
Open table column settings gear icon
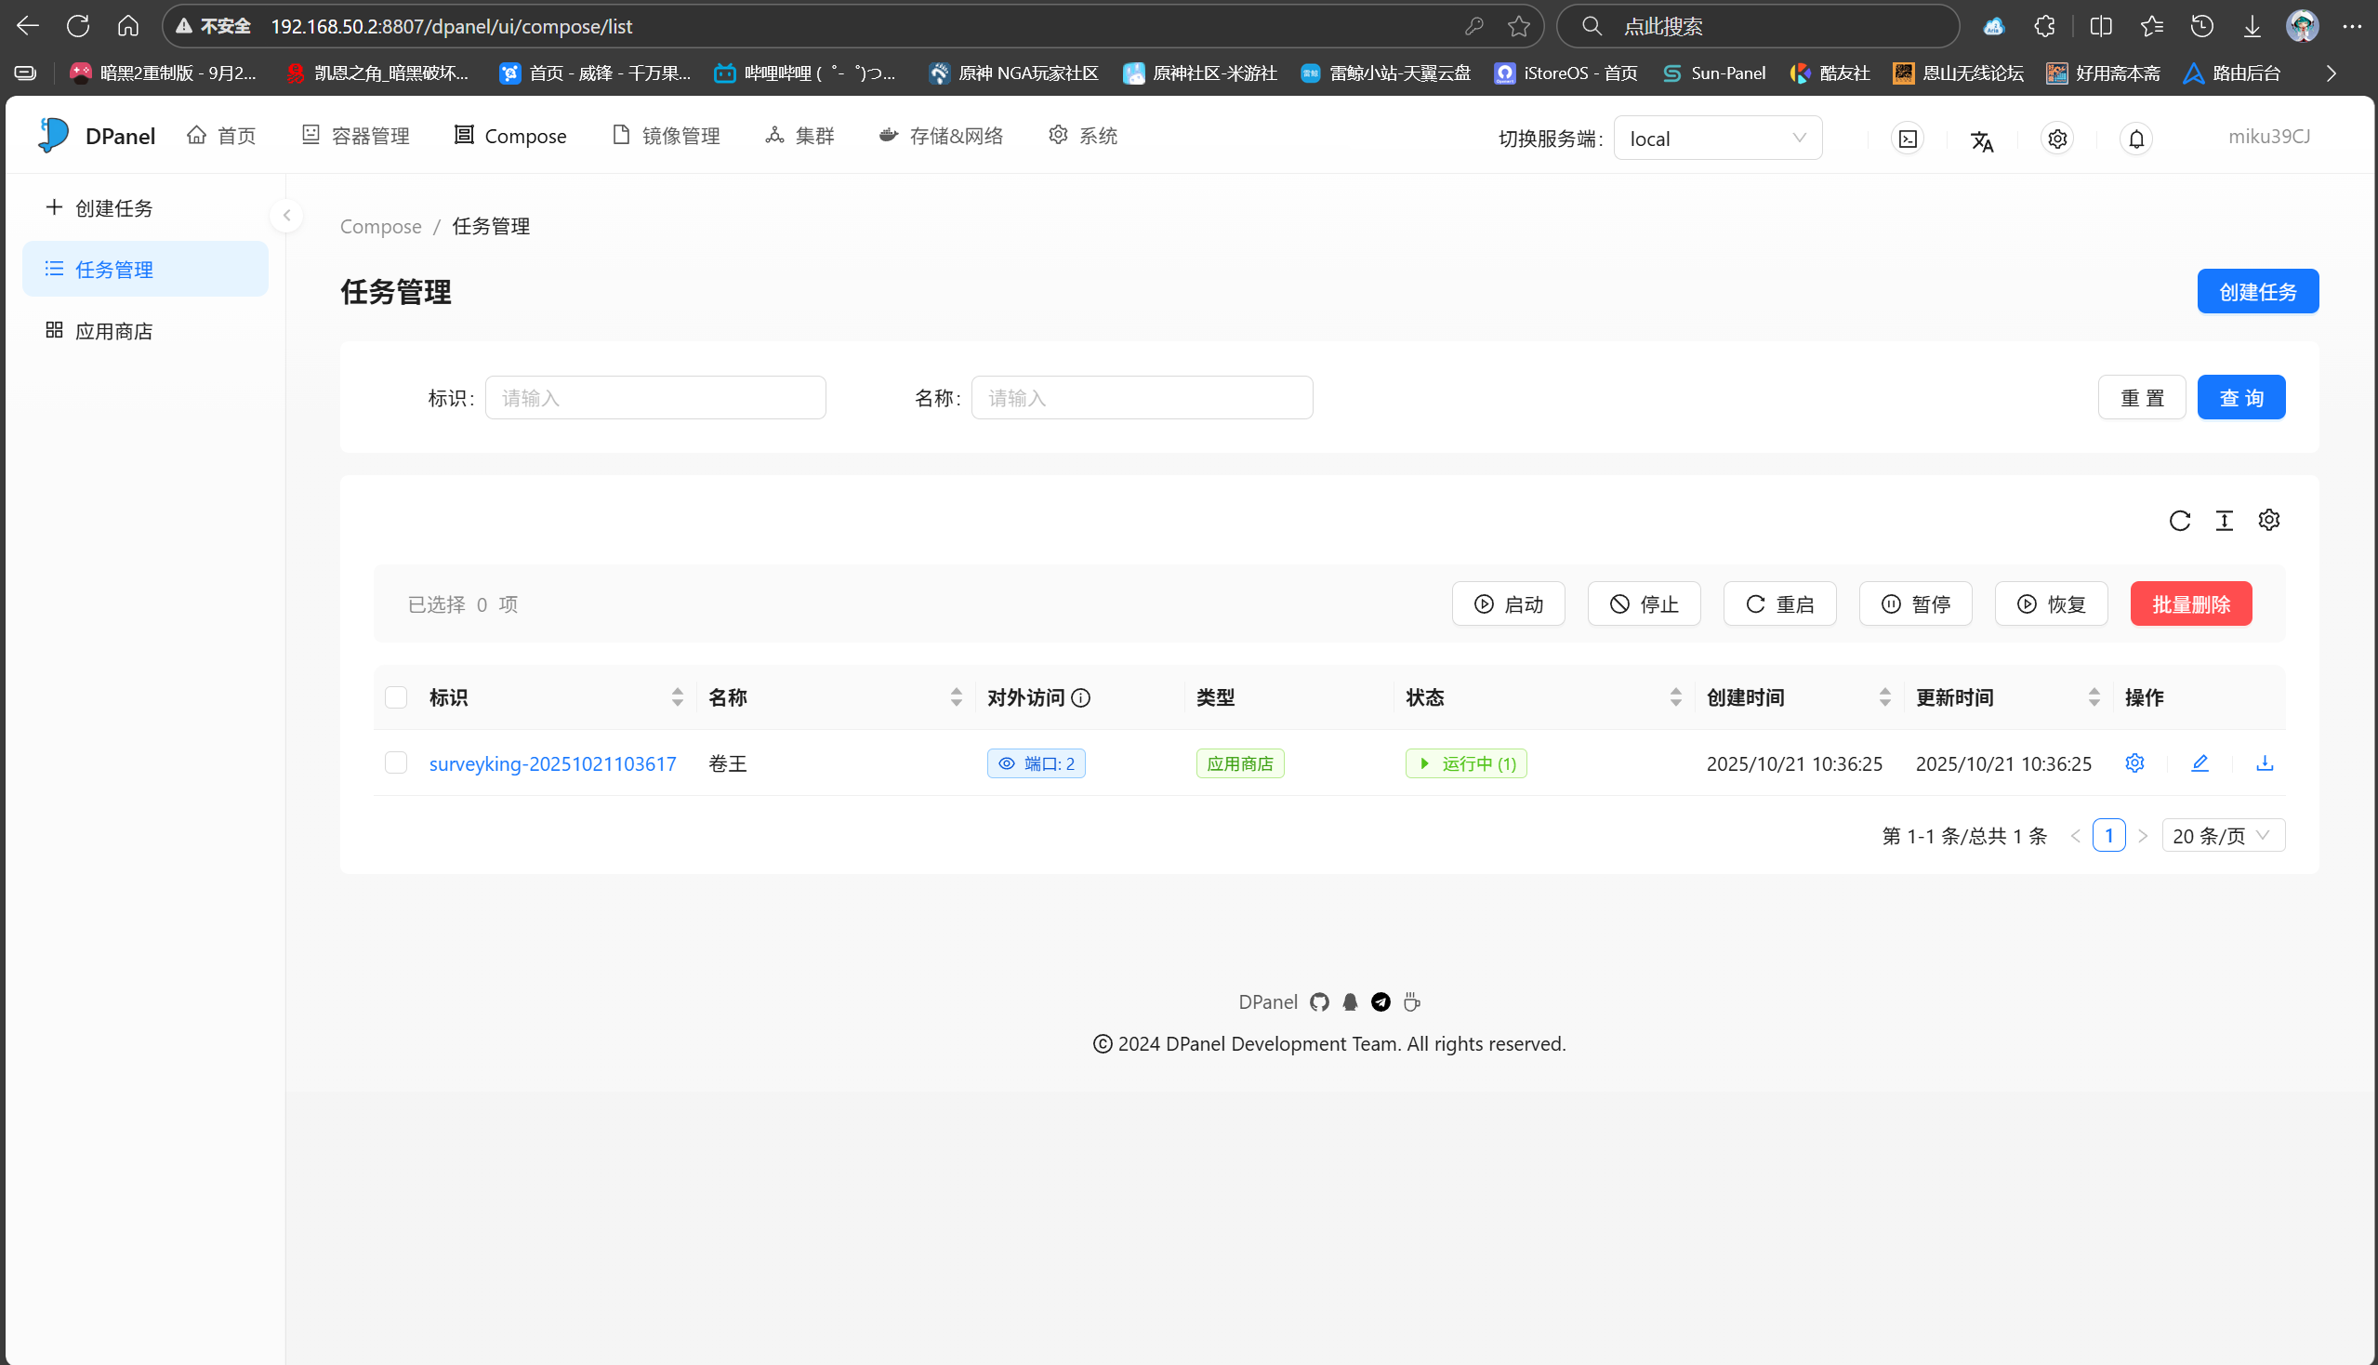tap(2268, 520)
